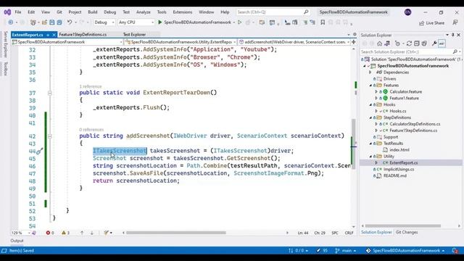Start debugging with green play button

click(159, 22)
